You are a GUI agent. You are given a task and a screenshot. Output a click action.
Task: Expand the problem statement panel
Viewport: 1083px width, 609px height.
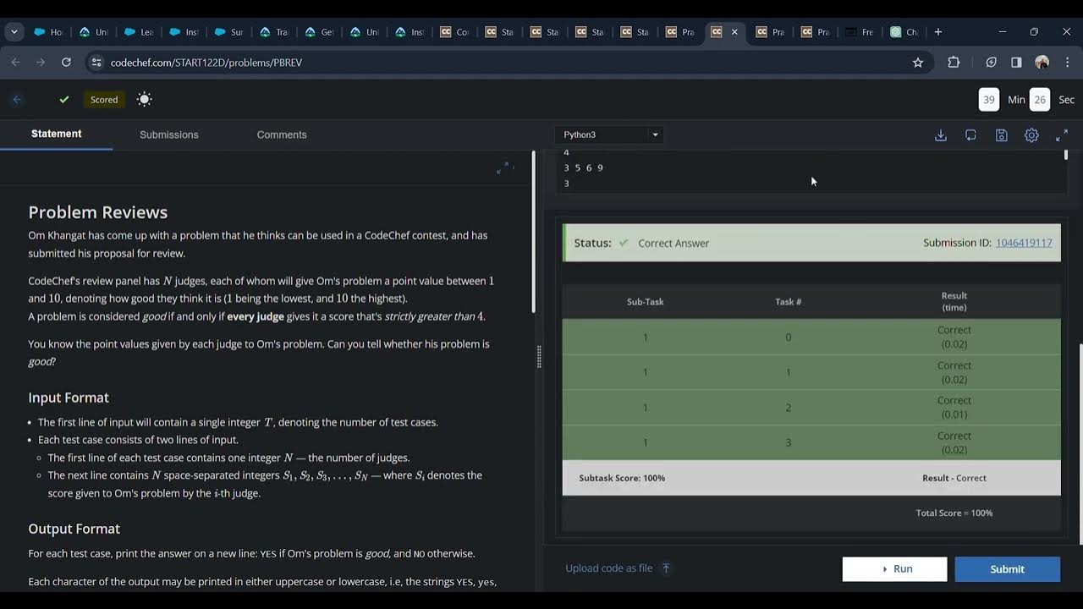[503, 167]
